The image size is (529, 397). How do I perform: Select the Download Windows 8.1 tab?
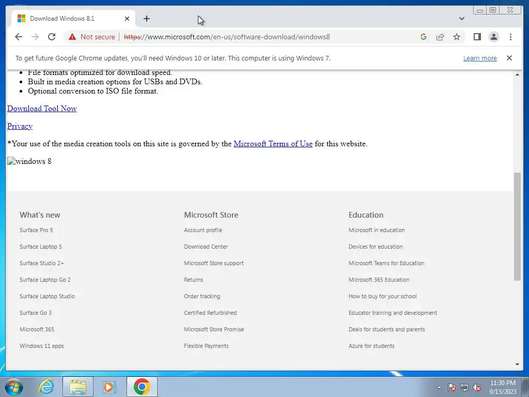pyautogui.click(x=73, y=19)
